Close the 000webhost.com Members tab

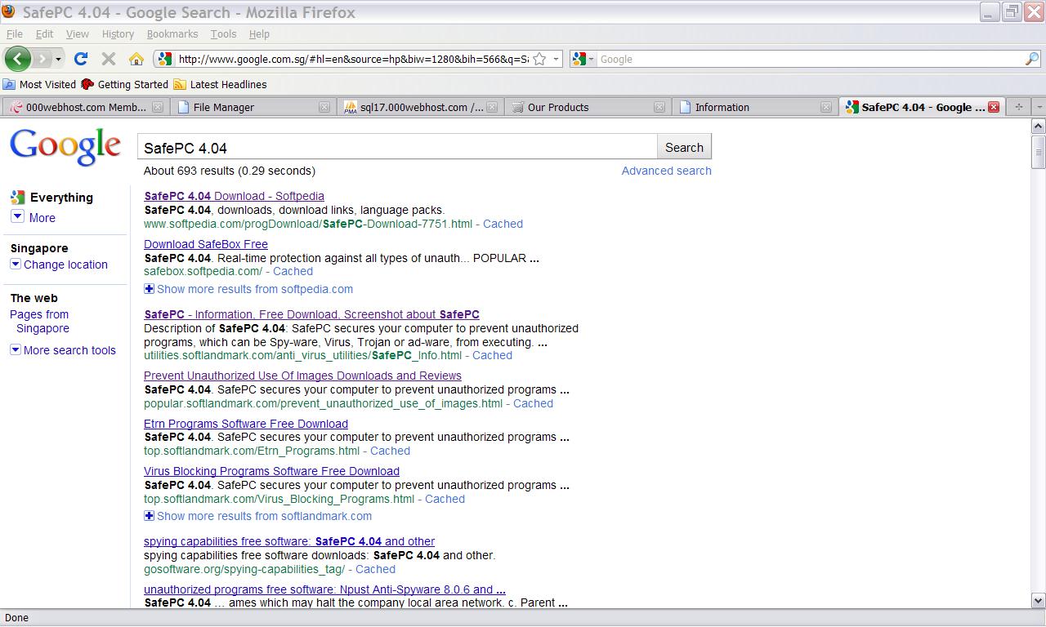[158, 107]
